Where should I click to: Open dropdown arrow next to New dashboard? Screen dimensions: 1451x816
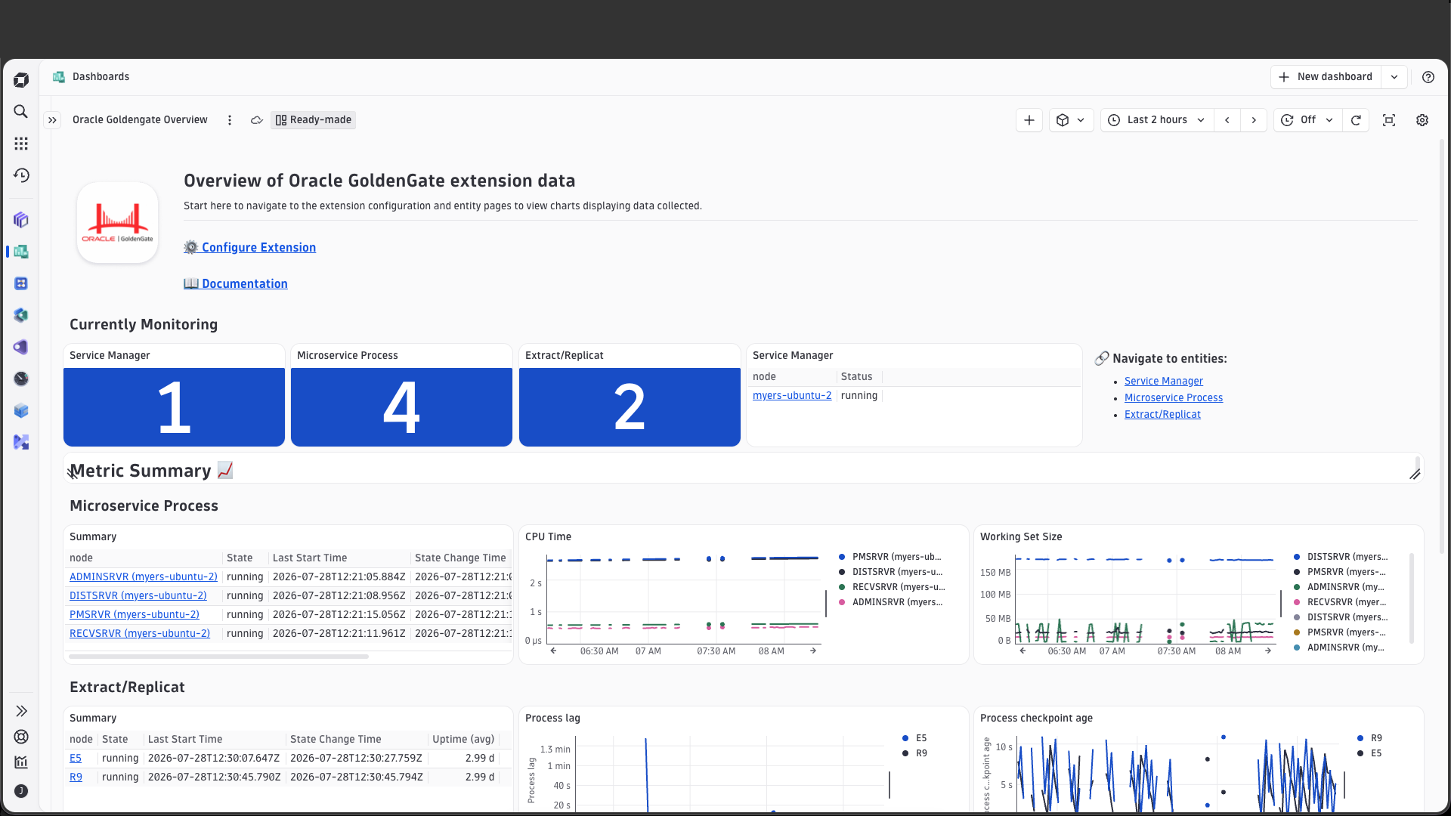point(1394,77)
